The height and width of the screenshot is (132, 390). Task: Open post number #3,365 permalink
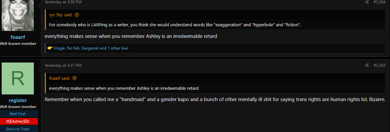click(379, 65)
